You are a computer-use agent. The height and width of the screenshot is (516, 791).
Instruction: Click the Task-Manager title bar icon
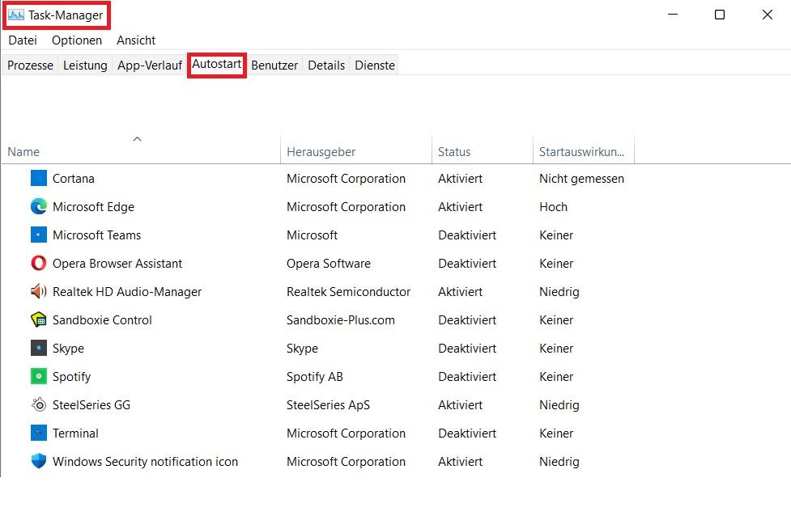16,15
